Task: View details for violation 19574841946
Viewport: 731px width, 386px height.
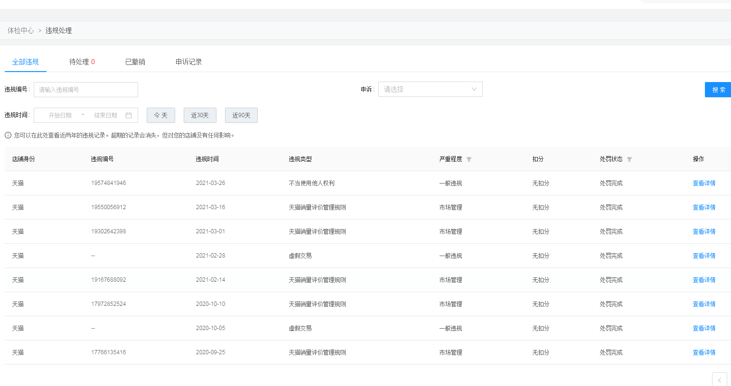Action: 704,183
